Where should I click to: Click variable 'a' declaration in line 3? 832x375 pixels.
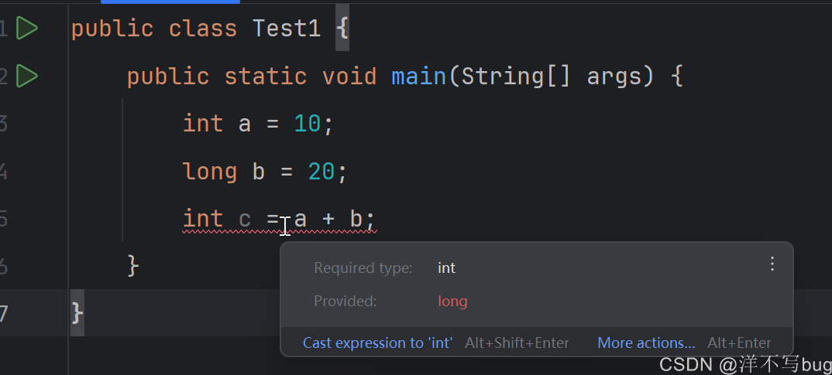pyautogui.click(x=245, y=125)
